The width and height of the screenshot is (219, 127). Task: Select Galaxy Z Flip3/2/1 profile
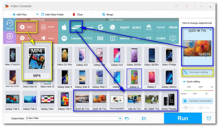[x=13, y=56]
